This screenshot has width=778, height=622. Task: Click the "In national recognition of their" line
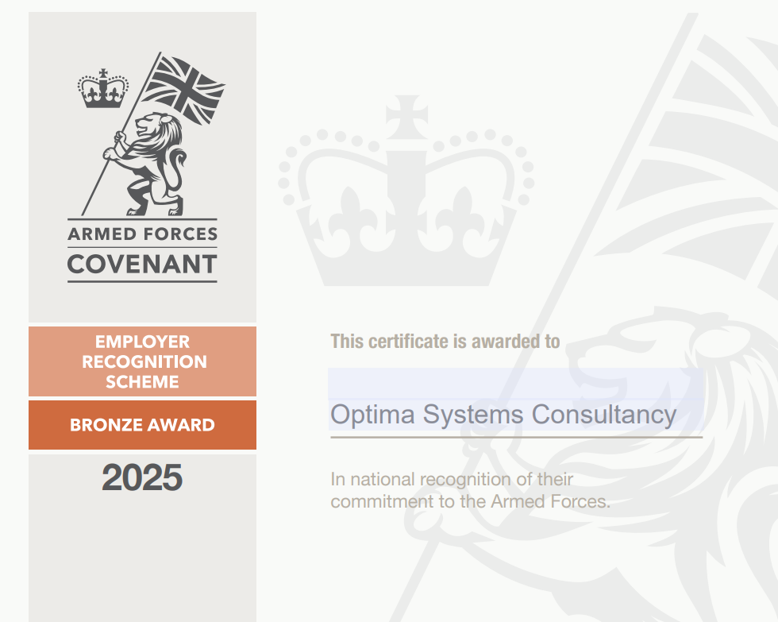coord(452,480)
